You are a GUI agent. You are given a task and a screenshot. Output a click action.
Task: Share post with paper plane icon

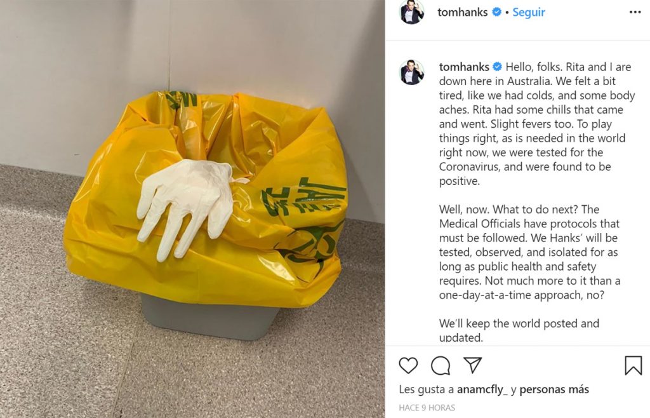[x=472, y=365]
